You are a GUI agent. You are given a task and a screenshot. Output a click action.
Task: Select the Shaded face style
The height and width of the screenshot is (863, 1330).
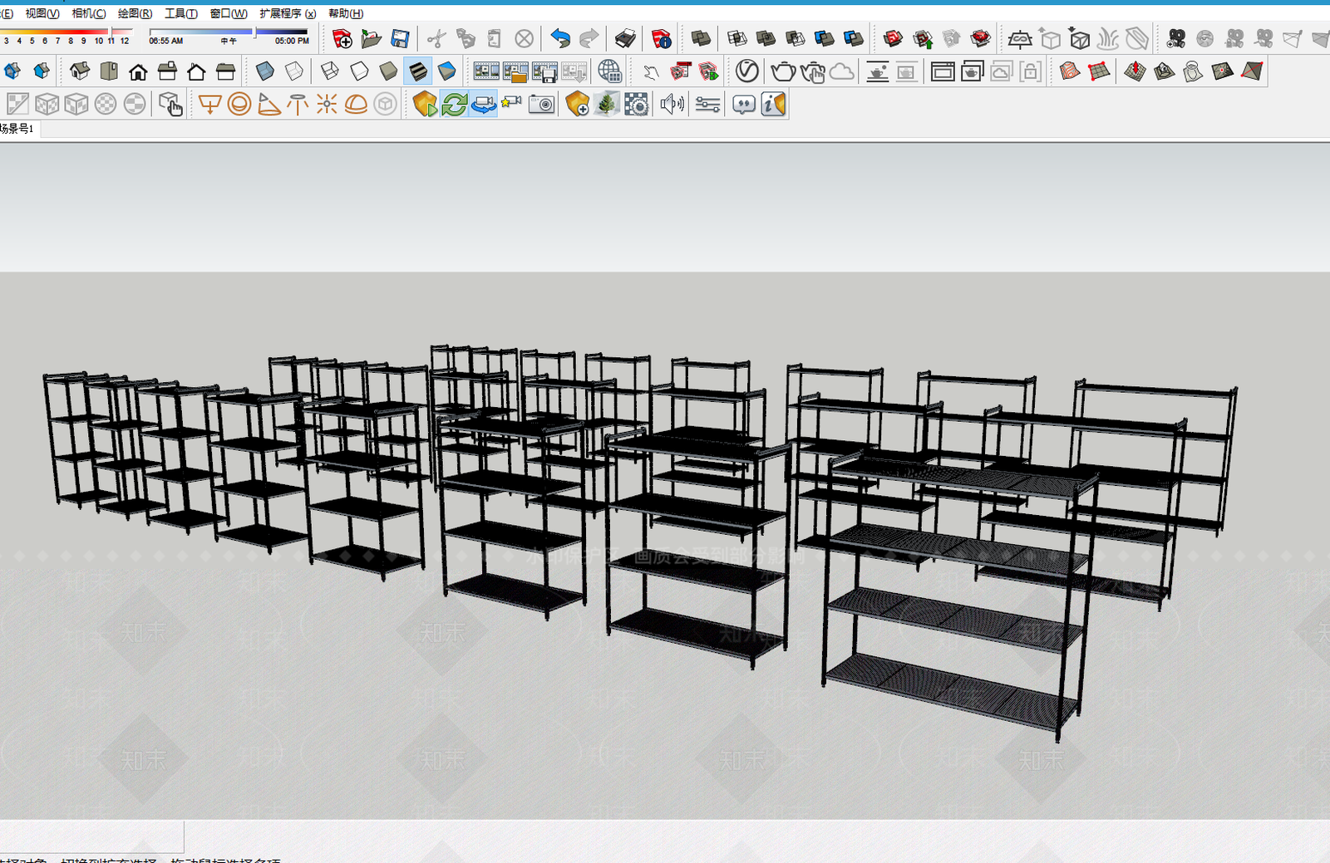(388, 71)
